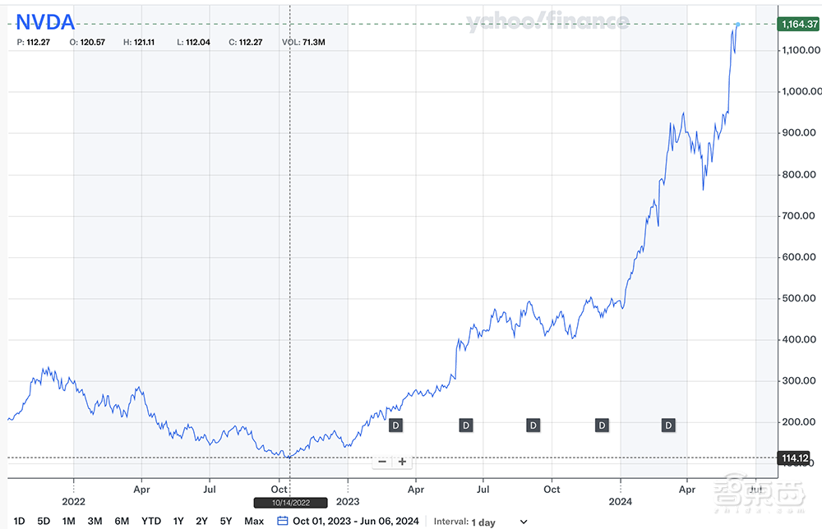This screenshot has width=822, height=529.
Task: Click the third dividend D marker
Action: coord(533,425)
